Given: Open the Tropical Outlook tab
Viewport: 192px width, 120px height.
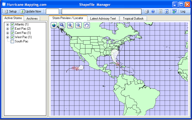Looking at the screenshot, I should (133, 19).
